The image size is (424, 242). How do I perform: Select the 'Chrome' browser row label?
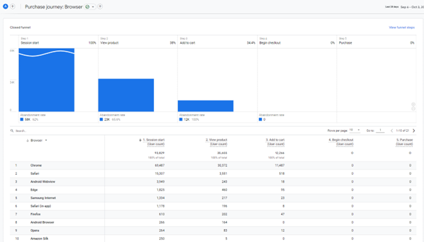tap(36, 165)
